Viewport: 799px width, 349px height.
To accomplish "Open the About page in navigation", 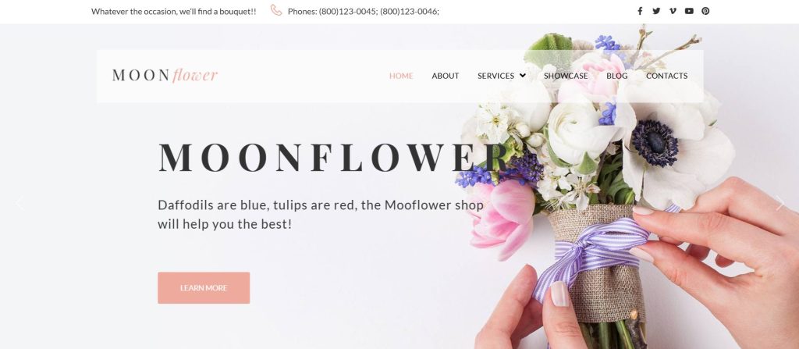I will click(x=446, y=76).
